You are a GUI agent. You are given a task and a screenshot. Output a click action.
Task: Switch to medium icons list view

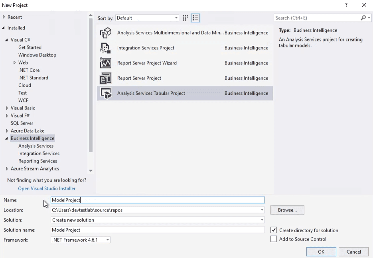195,18
